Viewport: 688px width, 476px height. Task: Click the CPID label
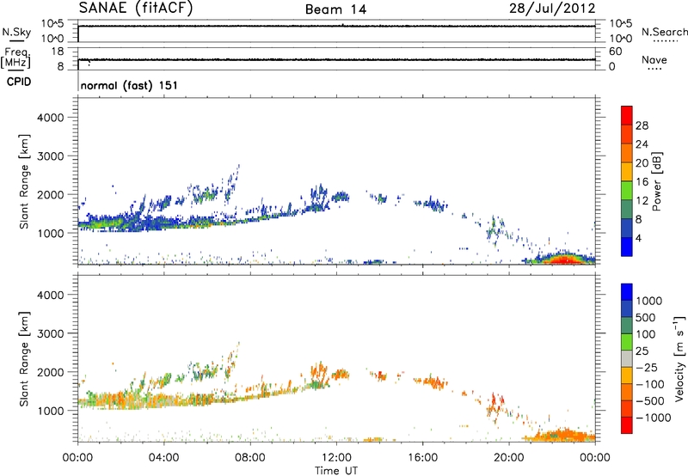tap(19, 82)
